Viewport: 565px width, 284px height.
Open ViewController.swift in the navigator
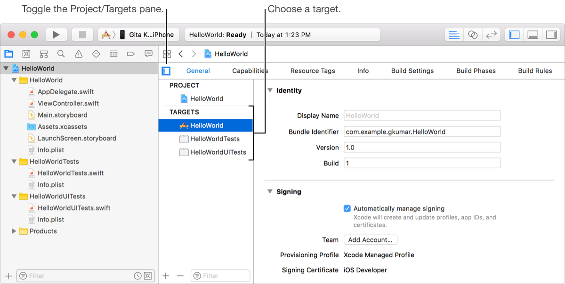(x=68, y=103)
